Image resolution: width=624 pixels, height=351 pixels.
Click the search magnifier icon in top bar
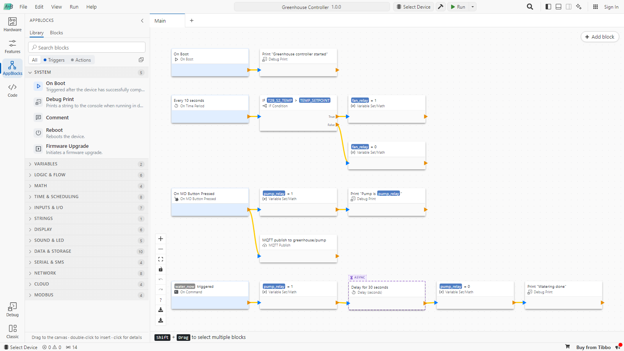530,7
